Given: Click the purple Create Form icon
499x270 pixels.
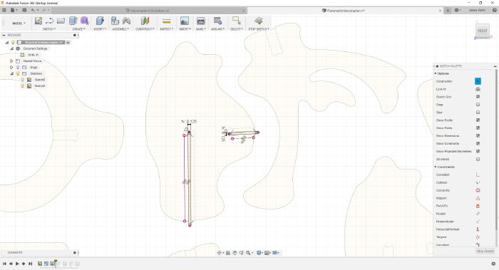Looking at the screenshot, I should pos(84,21).
